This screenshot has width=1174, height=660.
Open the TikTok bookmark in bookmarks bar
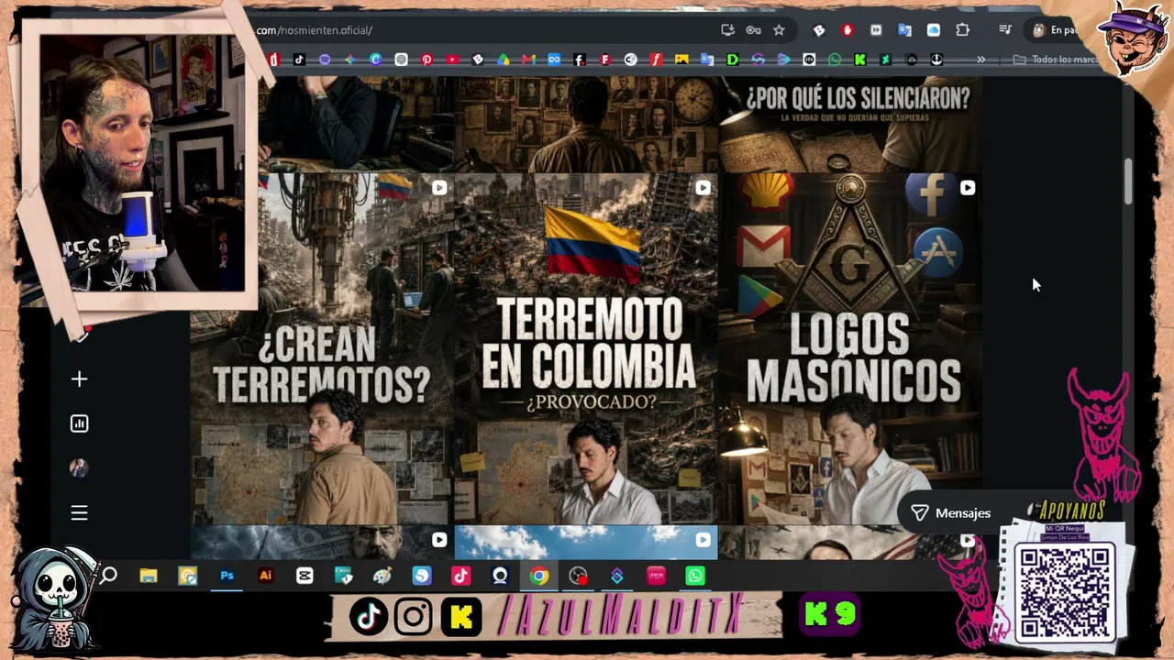point(299,60)
